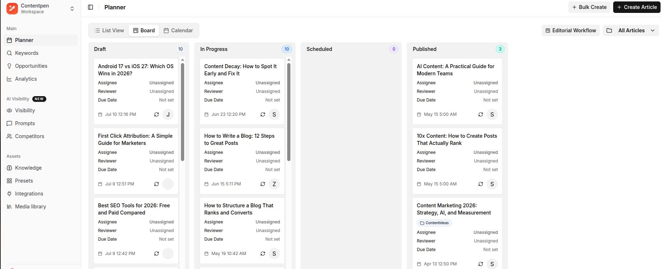
Task: Click the Scheduled count badge
Action: [394, 49]
